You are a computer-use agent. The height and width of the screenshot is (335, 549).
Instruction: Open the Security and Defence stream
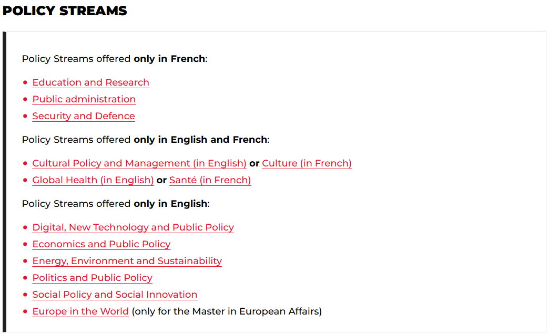click(x=84, y=116)
